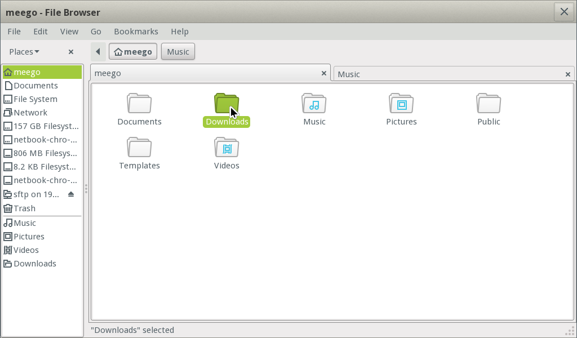This screenshot has width=577, height=338.
Task: Switch to the meego tab
Action: point(211,73)
